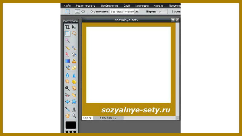
Task: Click the black foreground color swatch
Action: (x=71, y=125)
